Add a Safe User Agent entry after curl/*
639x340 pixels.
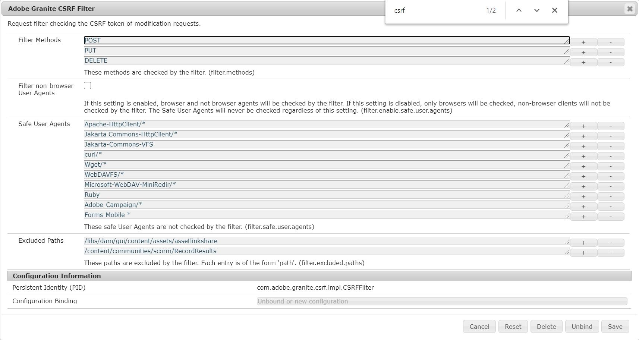[583, 156]
